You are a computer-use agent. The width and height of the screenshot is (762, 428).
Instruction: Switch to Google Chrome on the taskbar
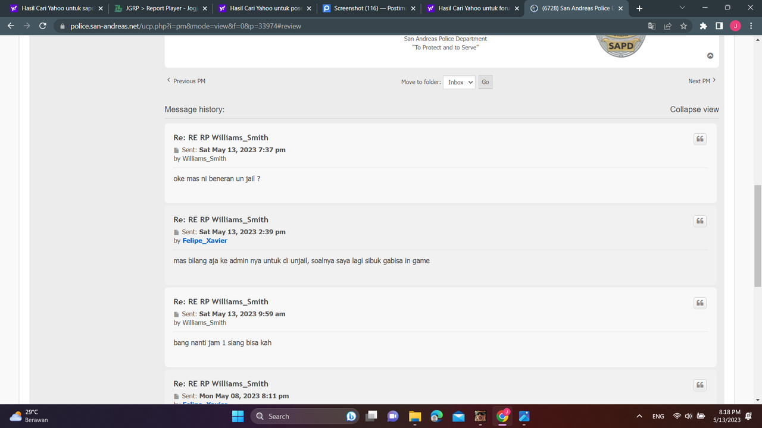[x=502, y=416]
